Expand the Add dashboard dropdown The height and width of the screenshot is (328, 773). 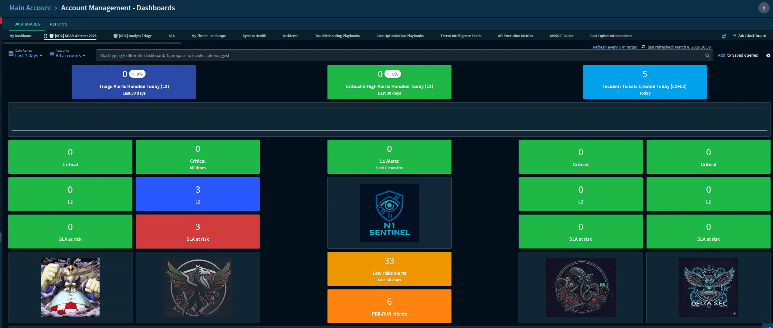pyautogui.click(x=750, y=36)
